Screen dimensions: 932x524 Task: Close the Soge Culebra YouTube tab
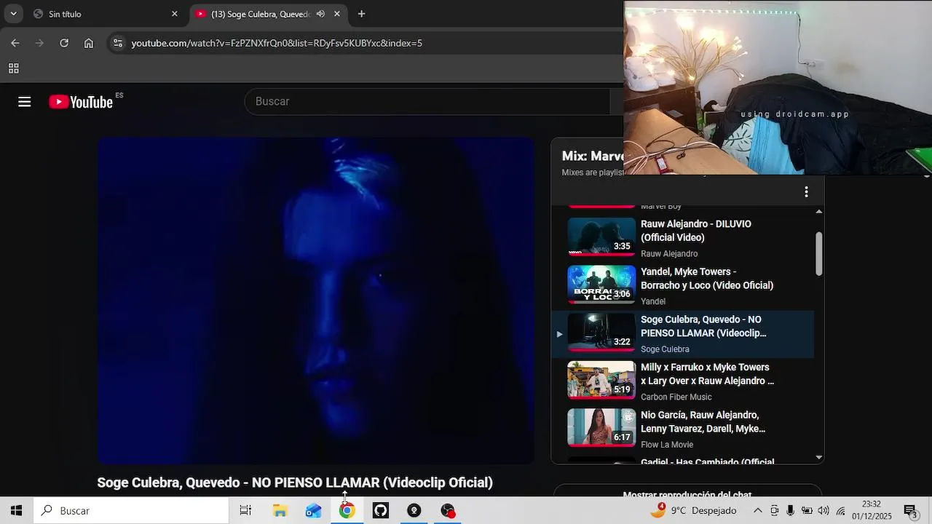point(337,14)
